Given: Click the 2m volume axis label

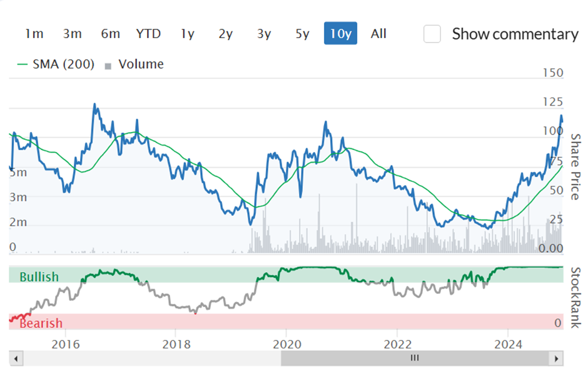Looking at the screenshot, I should [x=18, y=222].
